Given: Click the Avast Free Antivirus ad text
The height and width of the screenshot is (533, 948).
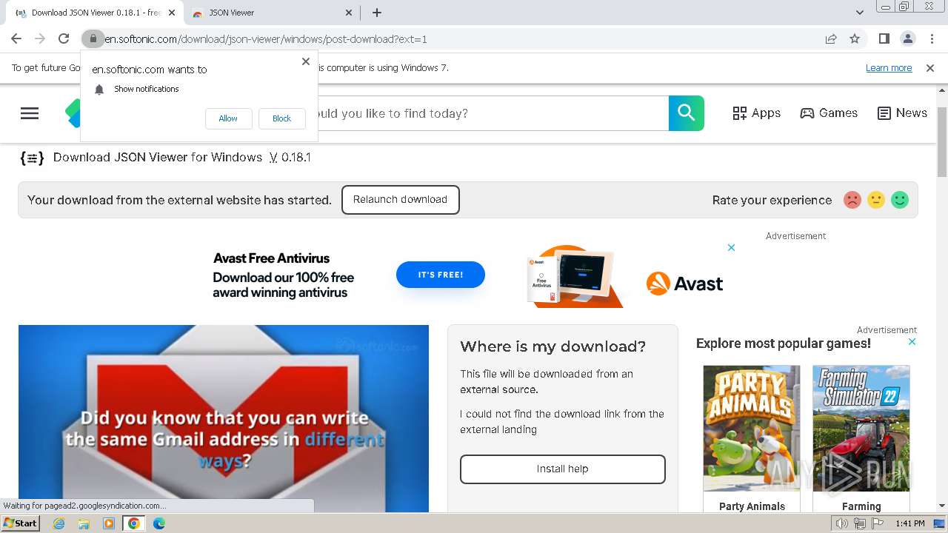Looking at the screenshot, I should point(272,258).
